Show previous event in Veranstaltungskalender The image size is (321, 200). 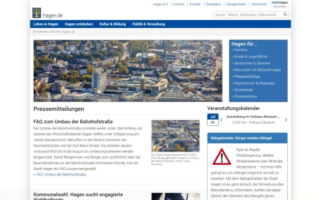point(221,120)
